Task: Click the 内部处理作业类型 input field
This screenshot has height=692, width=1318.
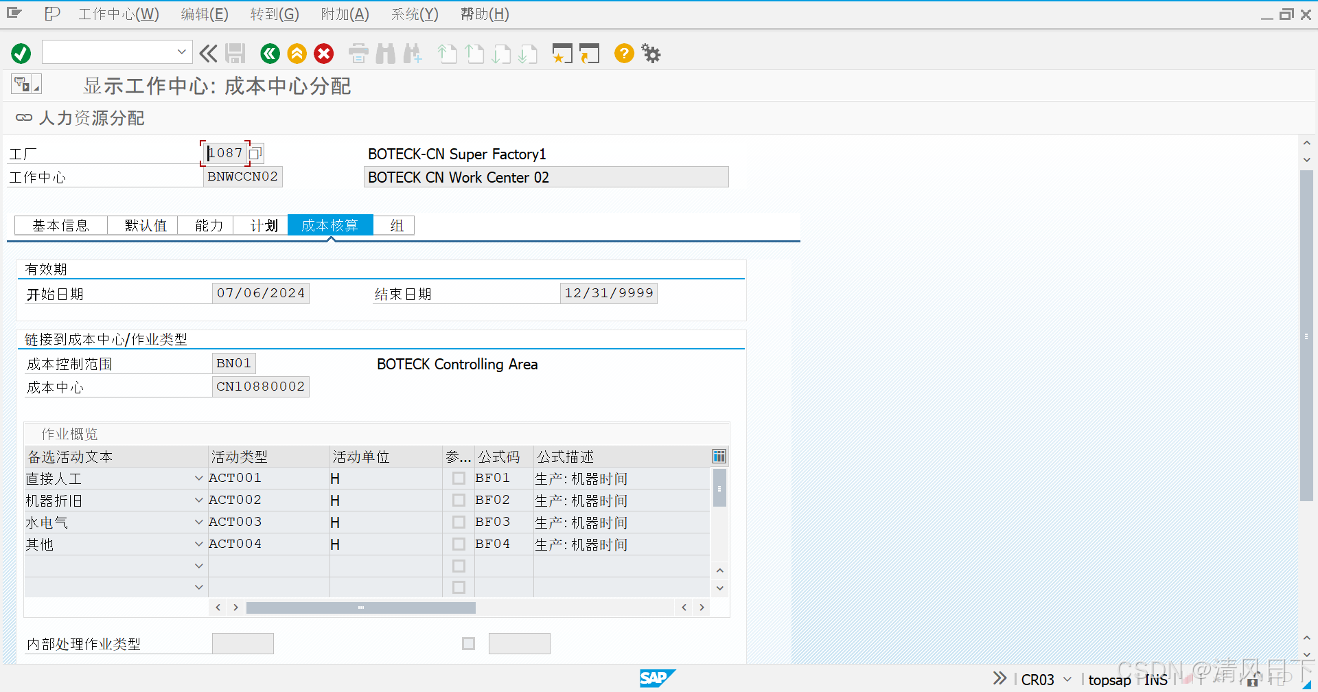Action: 243,643
